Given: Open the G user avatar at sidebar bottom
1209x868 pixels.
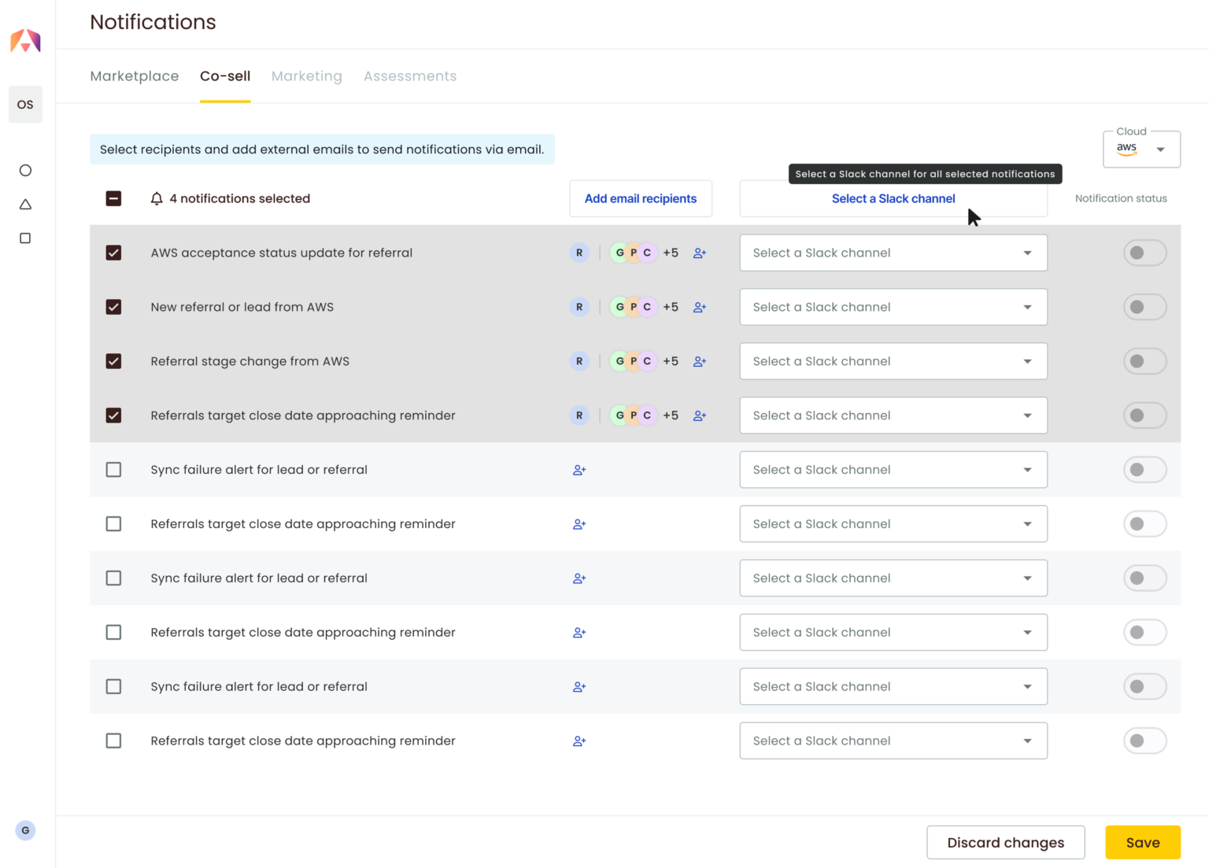Looking at the screenshot, I should (25, 830).
